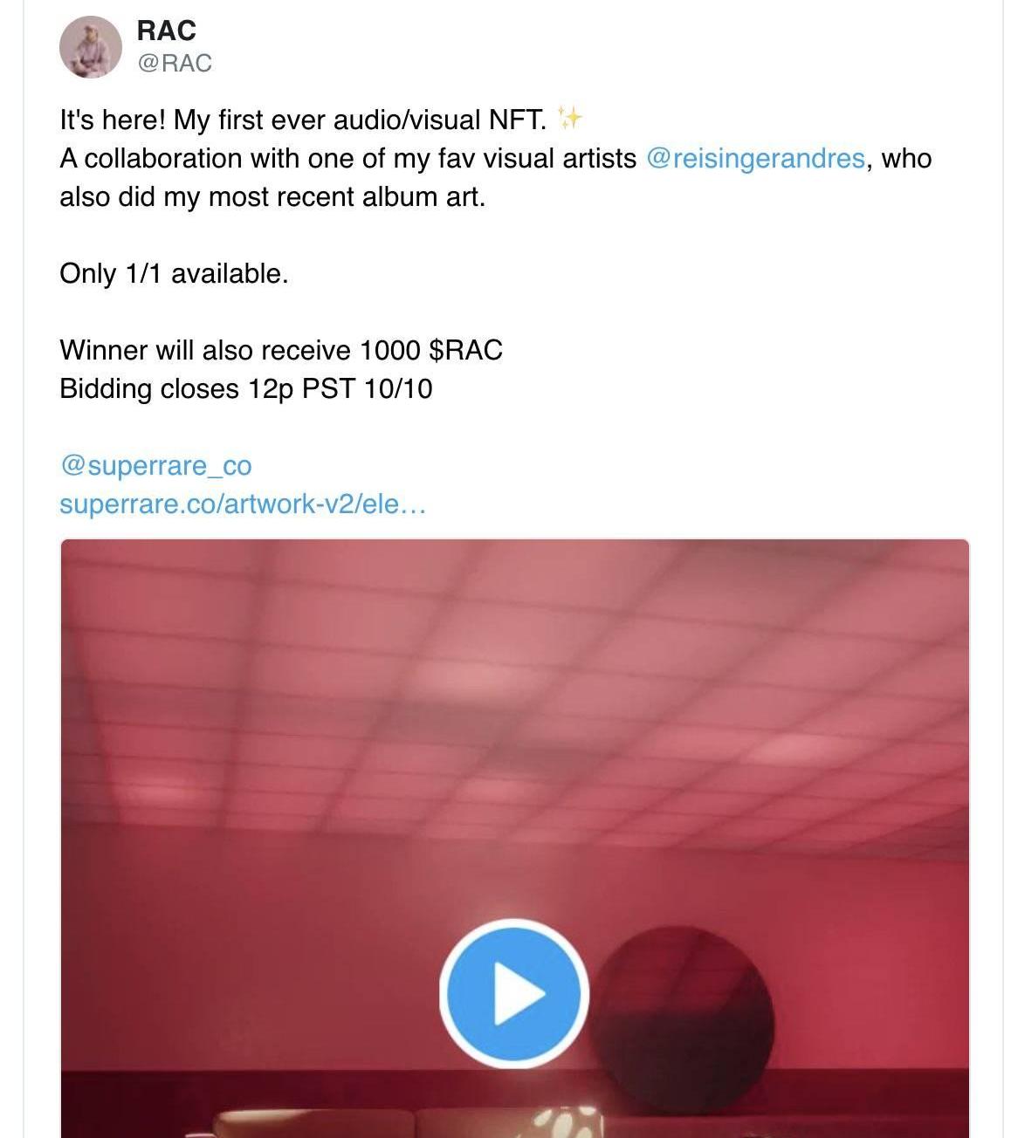
Task: Click "audio/visual NFT." in the first line
Action: (440, 120)
